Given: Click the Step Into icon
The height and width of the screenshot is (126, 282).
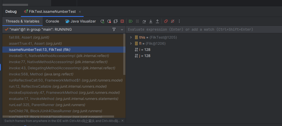Looking at the screenshot, I should point(151,21).
